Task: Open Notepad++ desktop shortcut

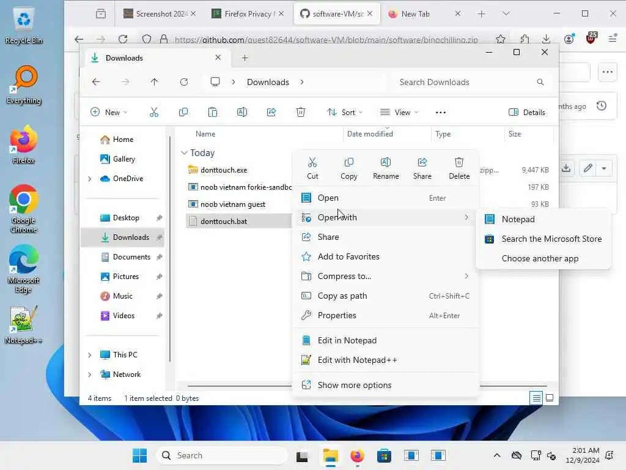Action: pos(24,324)
